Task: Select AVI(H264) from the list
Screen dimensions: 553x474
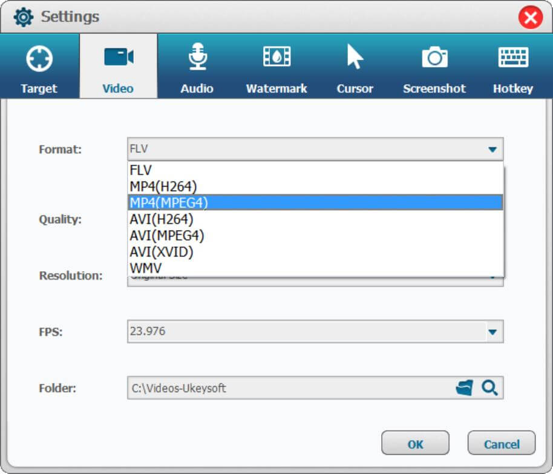Action: pyautogui.click(x=162, y=219)
